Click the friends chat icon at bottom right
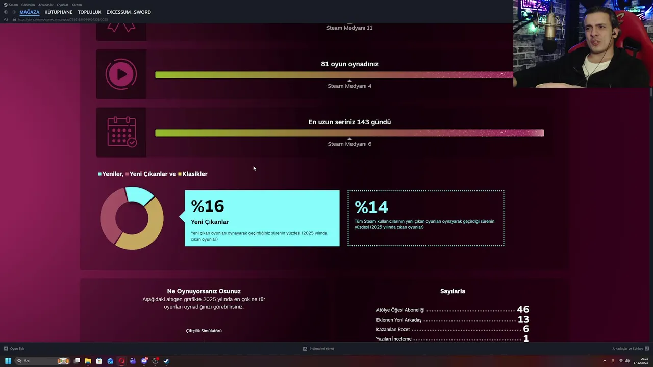 click(x=647, y=349)
